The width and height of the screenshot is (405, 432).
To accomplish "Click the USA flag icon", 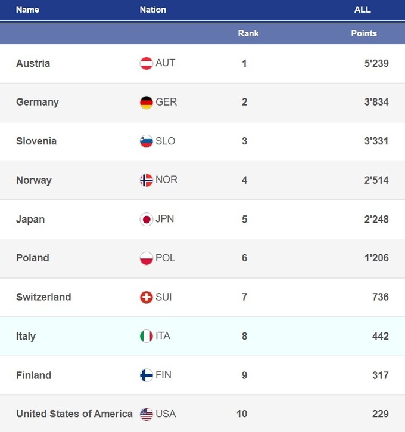I will point(146,414).
